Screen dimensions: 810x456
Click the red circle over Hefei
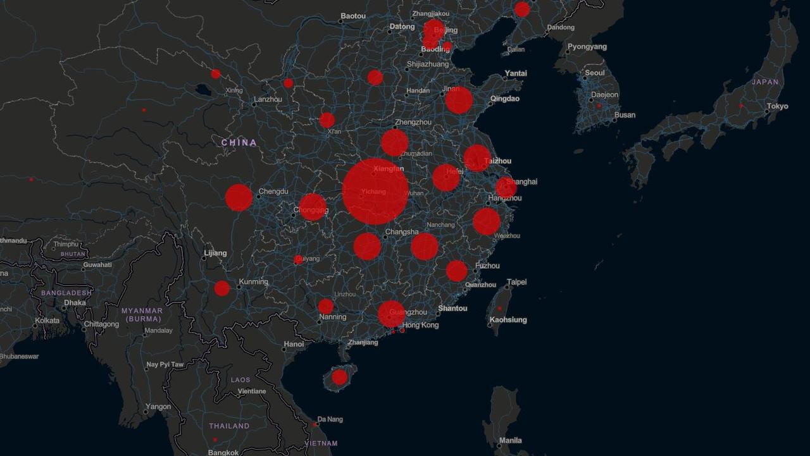click(446, 177)
